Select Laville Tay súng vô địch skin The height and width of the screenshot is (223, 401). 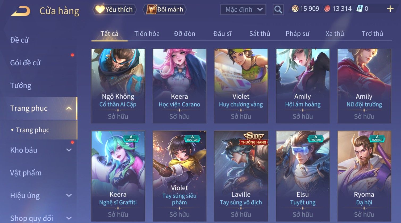click(241, 176)
